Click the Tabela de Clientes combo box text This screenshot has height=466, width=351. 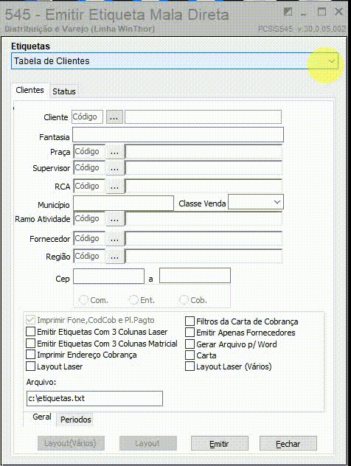coord(52,61)
